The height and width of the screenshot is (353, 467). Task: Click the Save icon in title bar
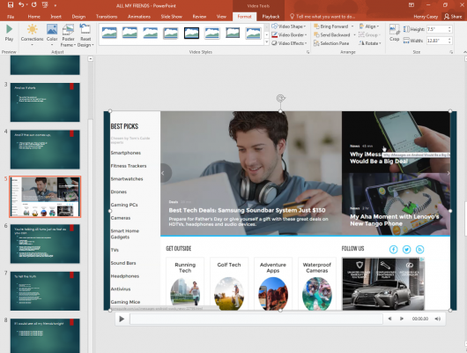coord(11,4)
